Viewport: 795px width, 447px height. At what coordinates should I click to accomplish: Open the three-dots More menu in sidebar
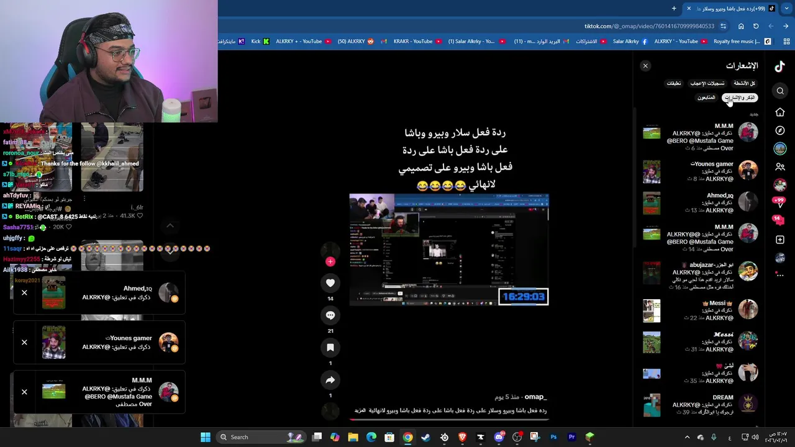(x=780, y=274)
